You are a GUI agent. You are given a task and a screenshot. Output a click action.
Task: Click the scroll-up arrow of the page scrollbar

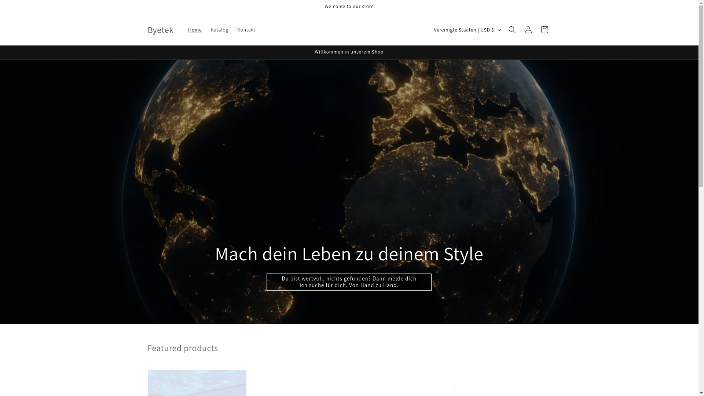(x=701, y=3)
